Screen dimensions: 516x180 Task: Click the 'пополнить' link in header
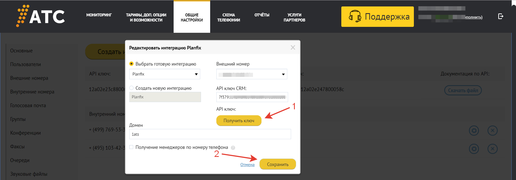coord(474,17)
